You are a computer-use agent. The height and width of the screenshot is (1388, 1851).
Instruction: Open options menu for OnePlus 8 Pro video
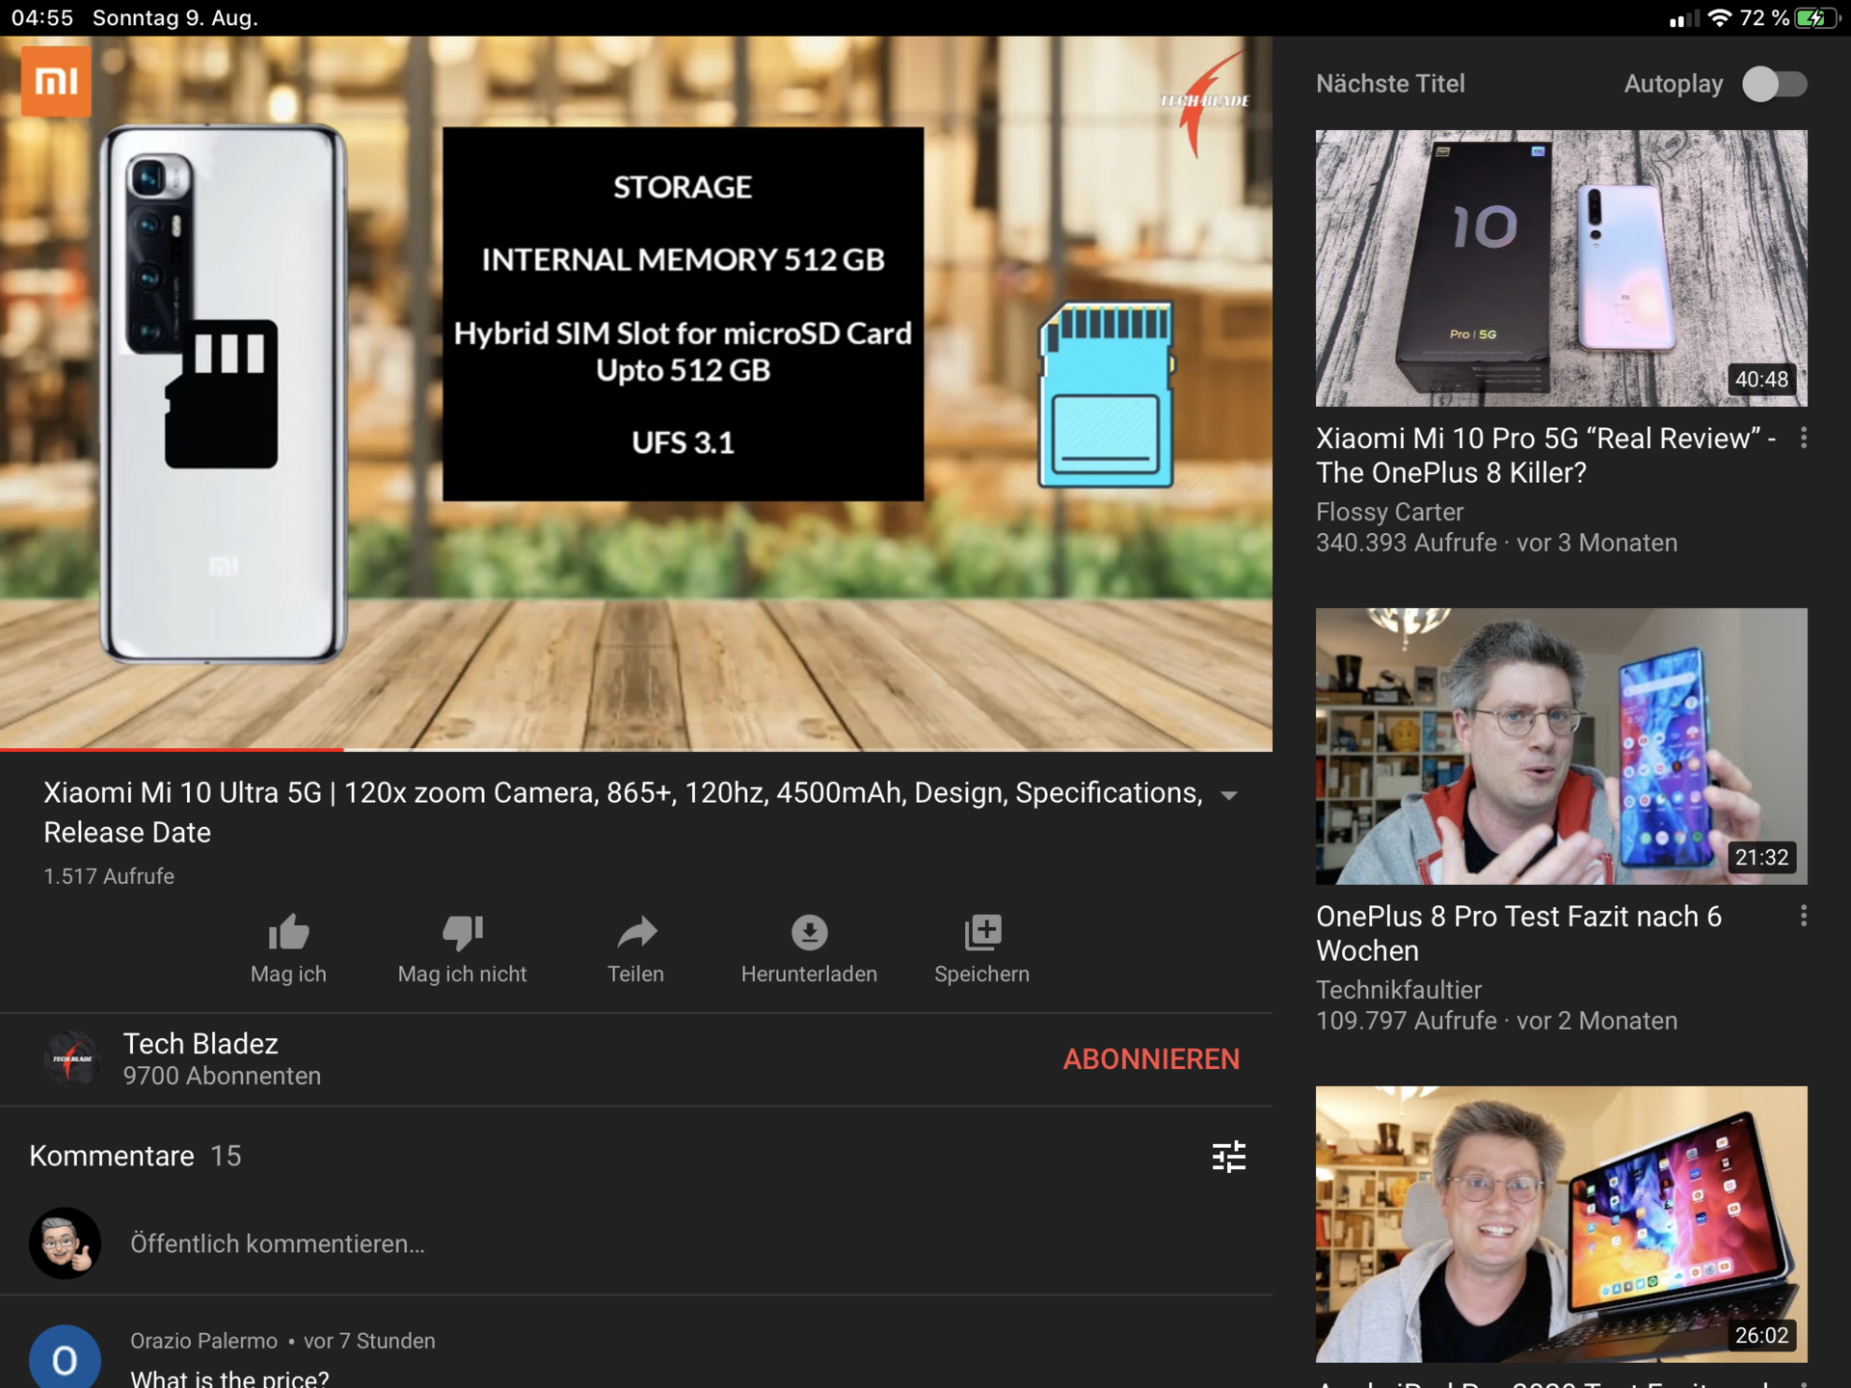click(x=1804, y=916)
